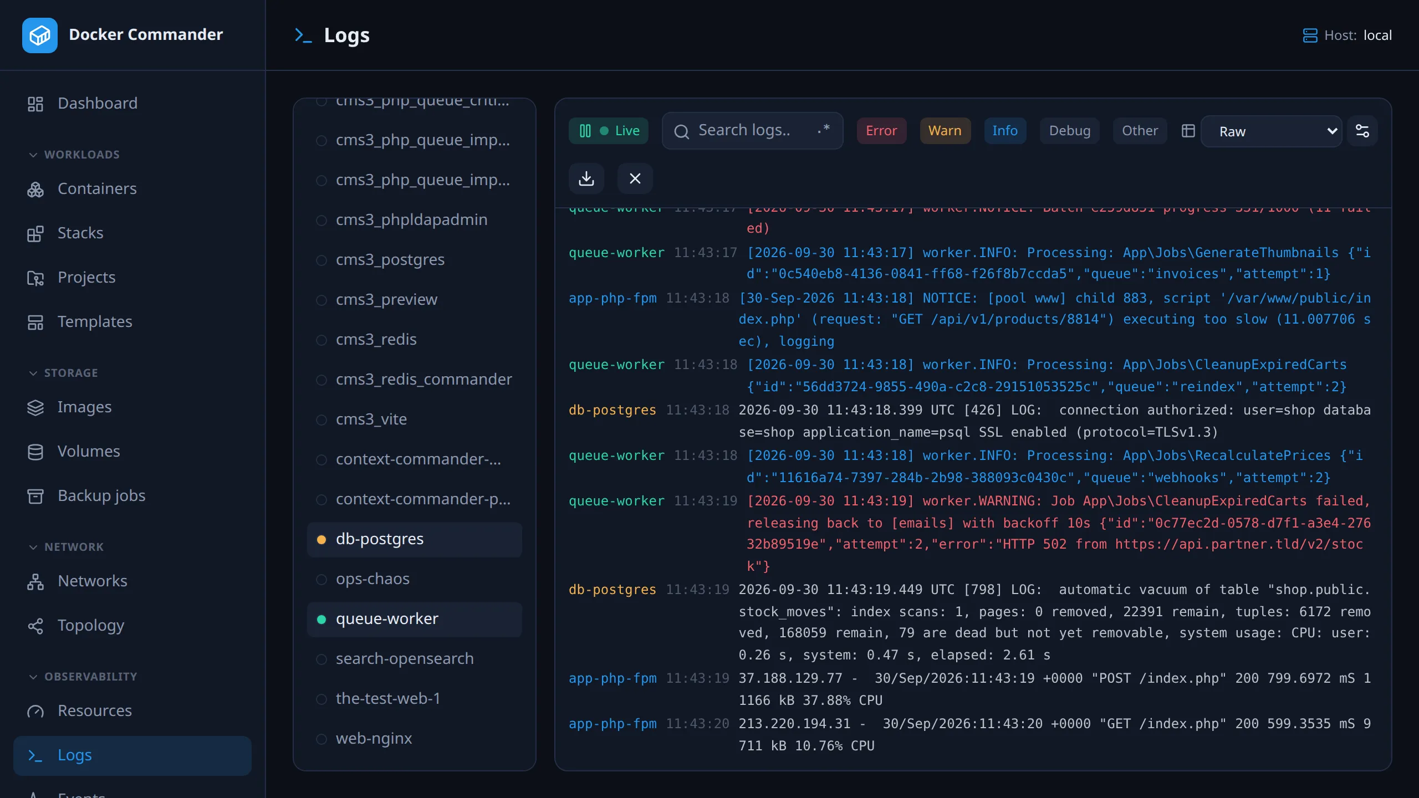Deselect queue-worker container in the list
The image size is (1419, 798).
coord(415,619)
